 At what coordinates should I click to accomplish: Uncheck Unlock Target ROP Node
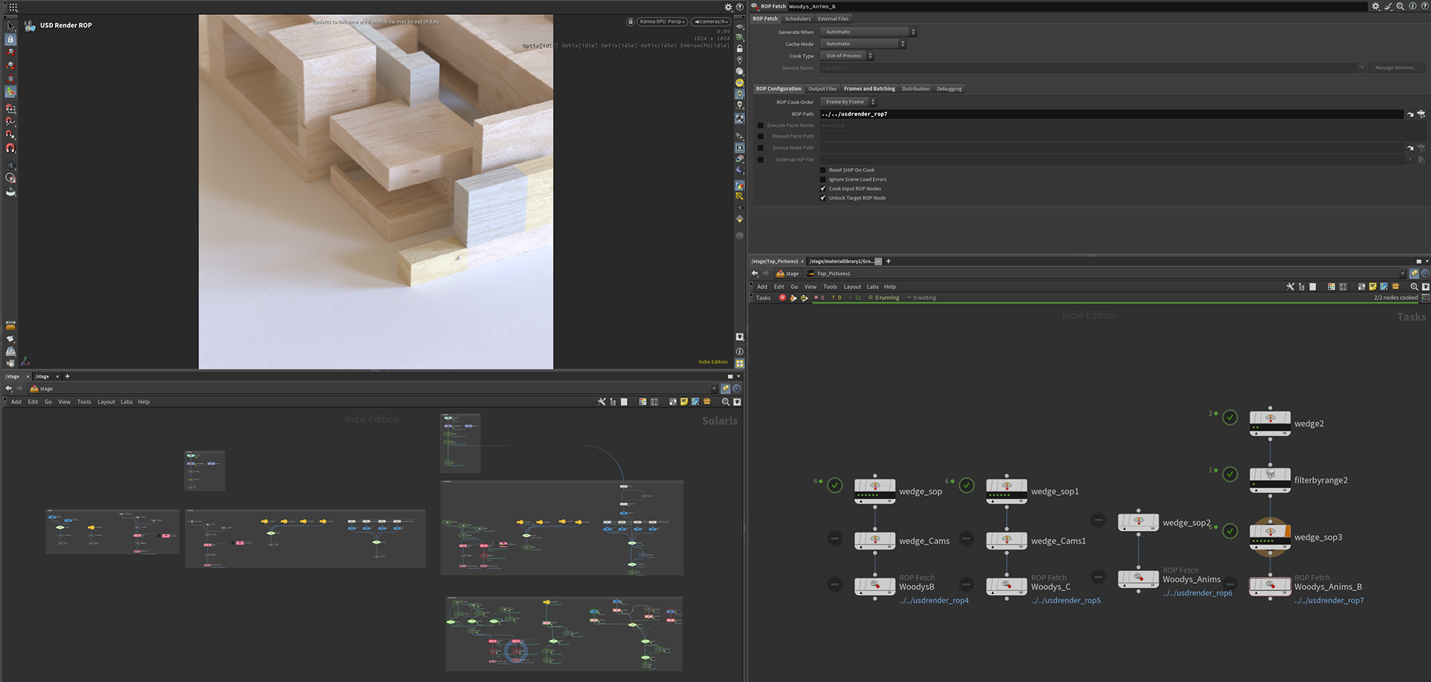823,198
